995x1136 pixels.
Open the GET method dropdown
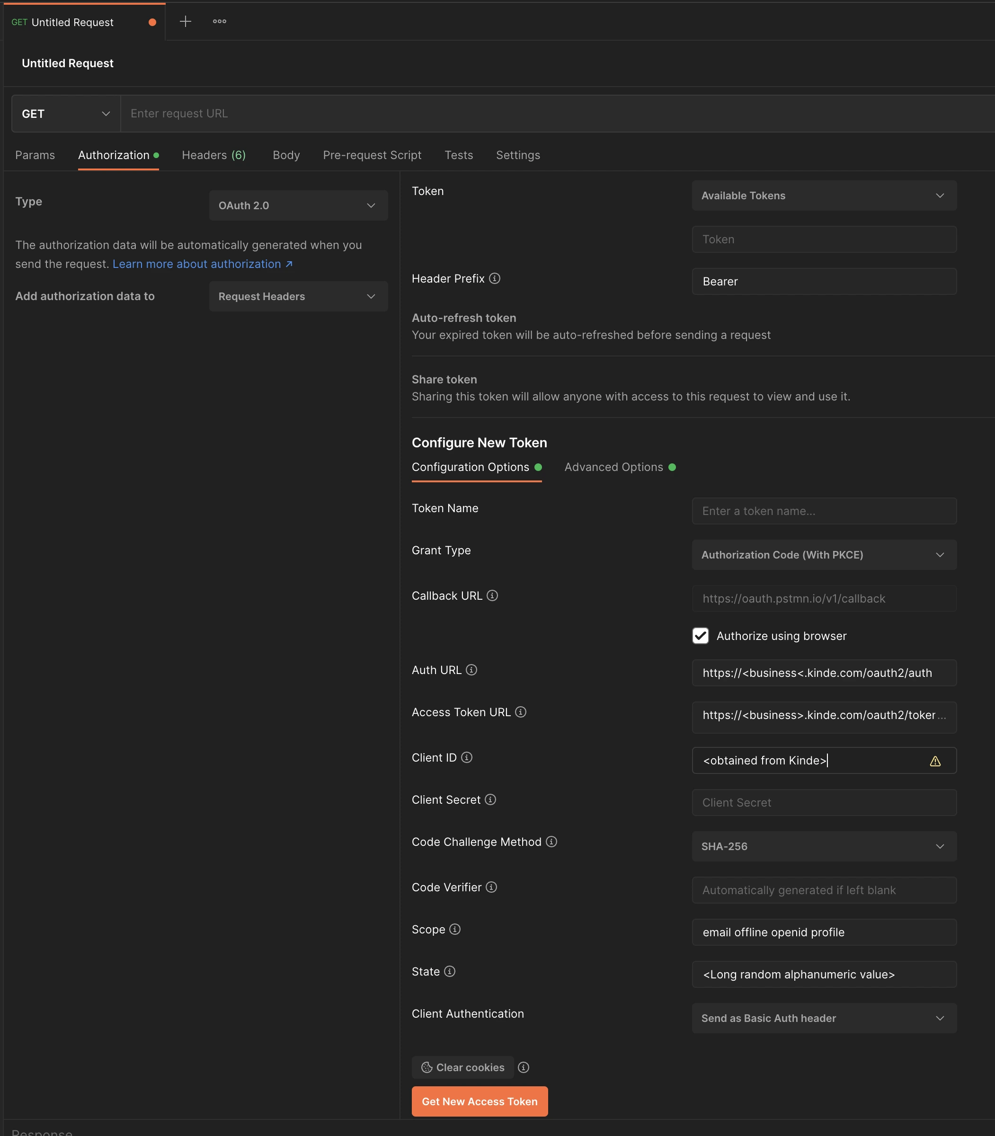coord(65,114)
